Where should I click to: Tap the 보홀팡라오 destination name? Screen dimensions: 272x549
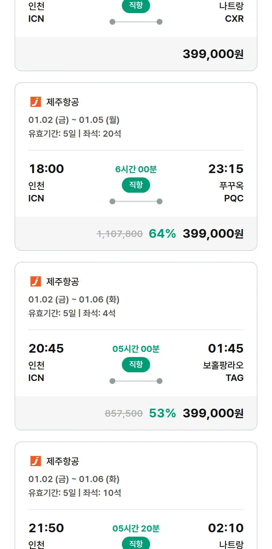(x=223, y=365)
